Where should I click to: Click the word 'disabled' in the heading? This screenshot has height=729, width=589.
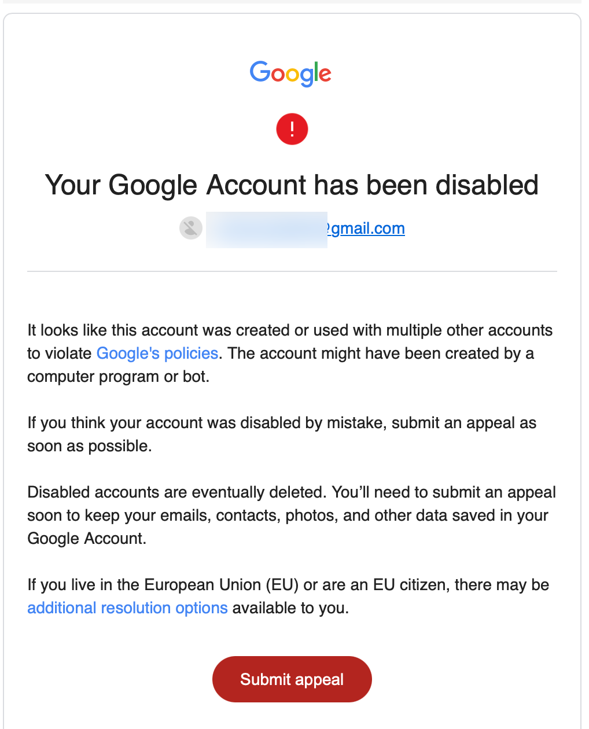coord(487,185)
